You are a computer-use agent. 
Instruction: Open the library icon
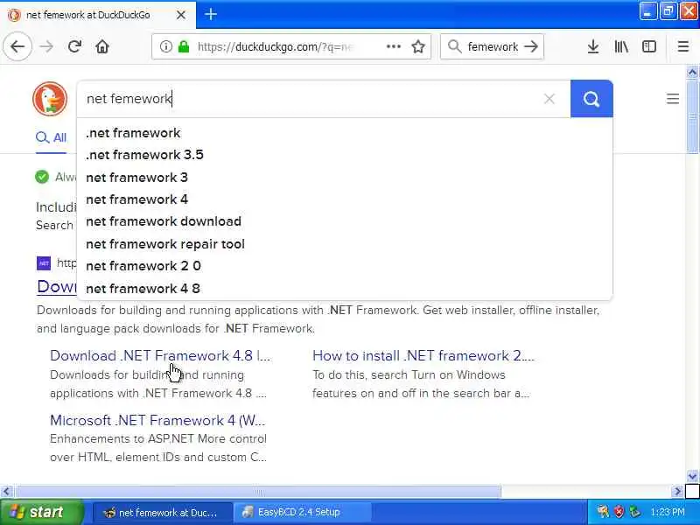coord(621,46)
